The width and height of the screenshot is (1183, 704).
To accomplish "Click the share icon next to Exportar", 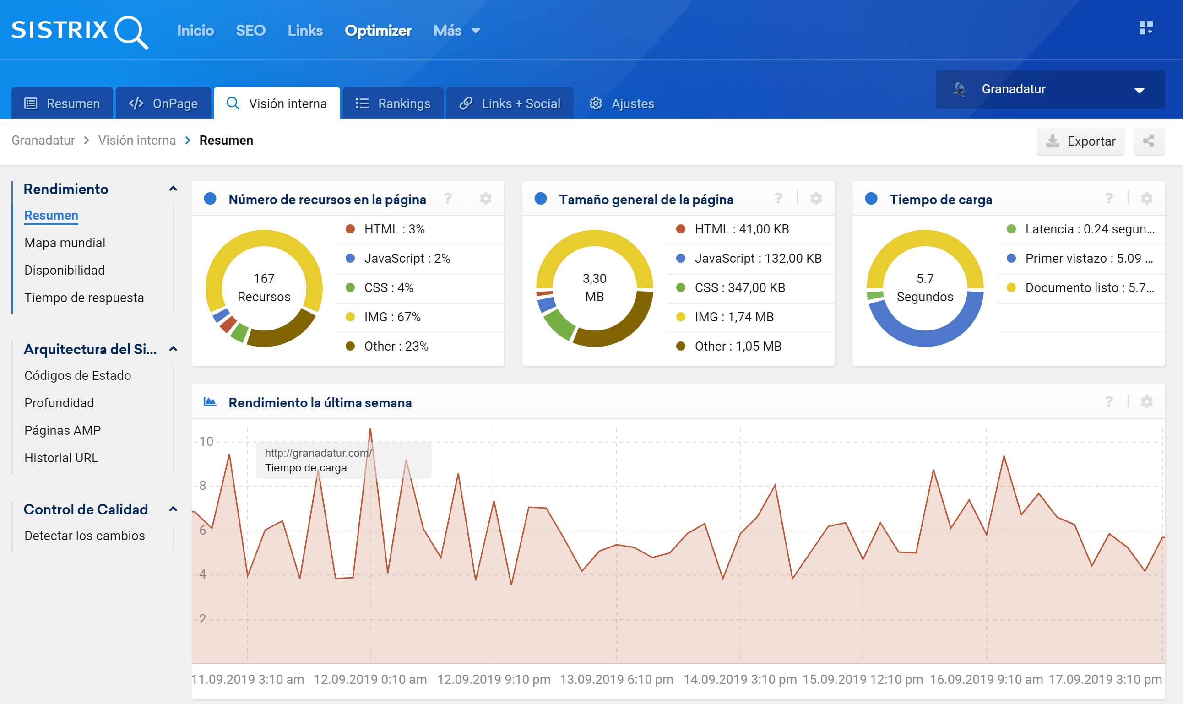I will 1148,141.
